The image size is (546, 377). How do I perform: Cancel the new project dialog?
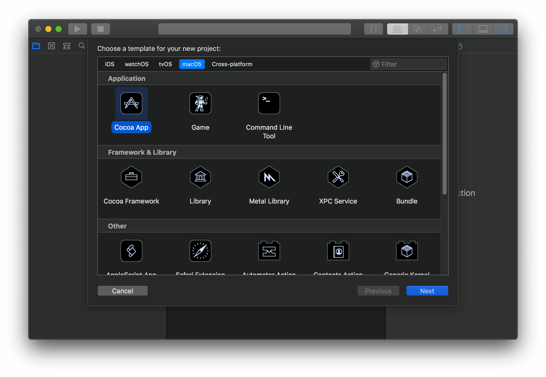(x=122, y=291)
